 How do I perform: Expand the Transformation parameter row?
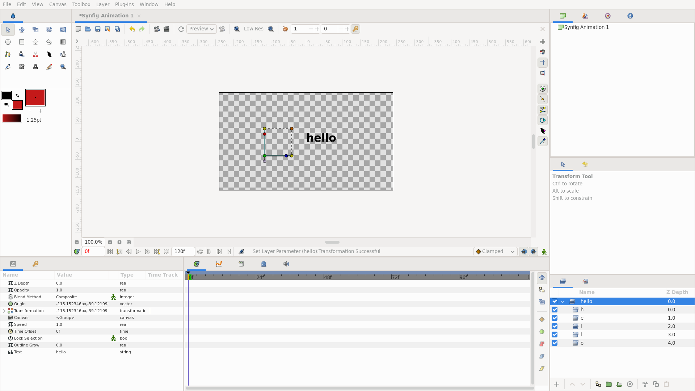pos(4,311)
